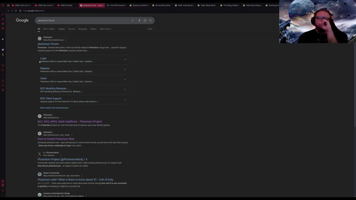356x200 pixels.
Task: Click the Google logo
Action: (22, 20)
